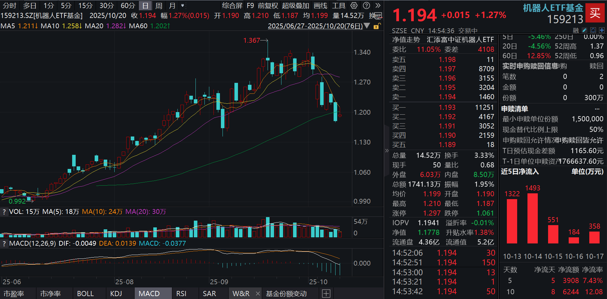Viewport: 607px width, 299px height.
Task: Close the W&R indicator tab
Action: pyautogui.click(x=258, y=293)
